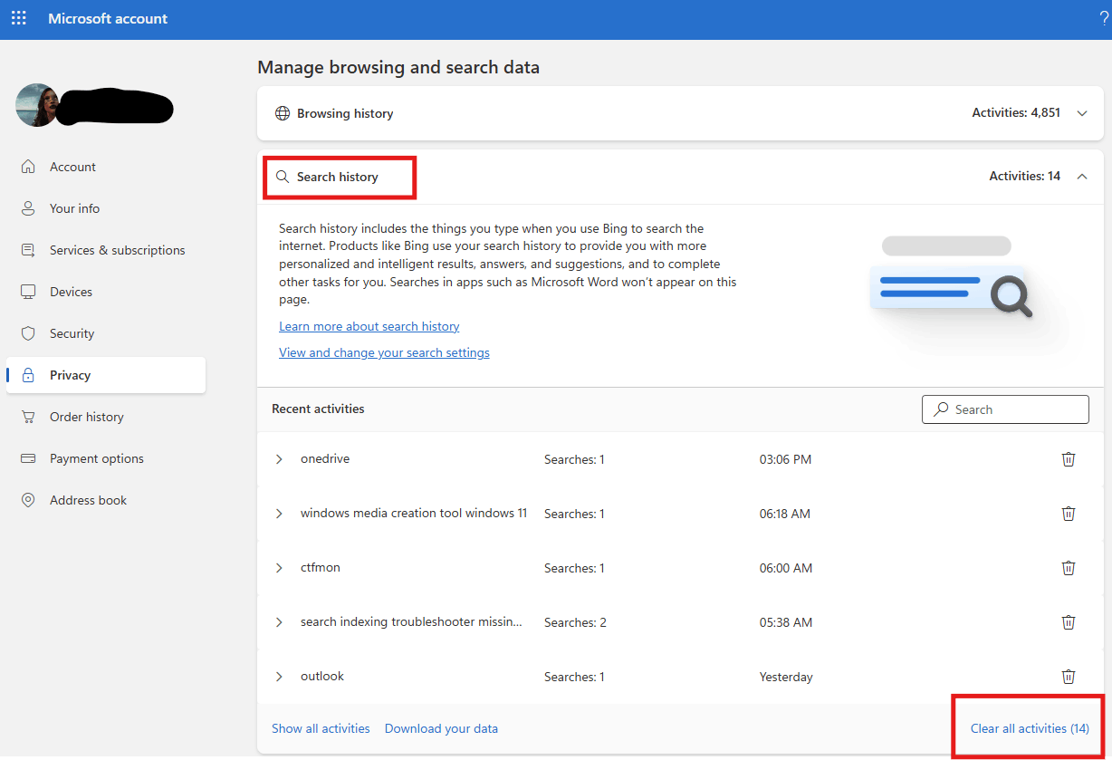1112x760 pixels.
Task: Trash the windows media creation tool search
Action: [x=1069, y=514]
